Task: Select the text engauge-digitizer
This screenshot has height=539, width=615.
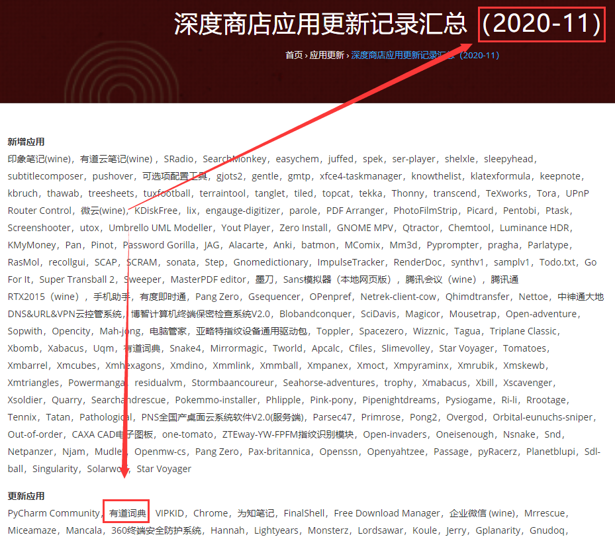Action: (243, 211)
